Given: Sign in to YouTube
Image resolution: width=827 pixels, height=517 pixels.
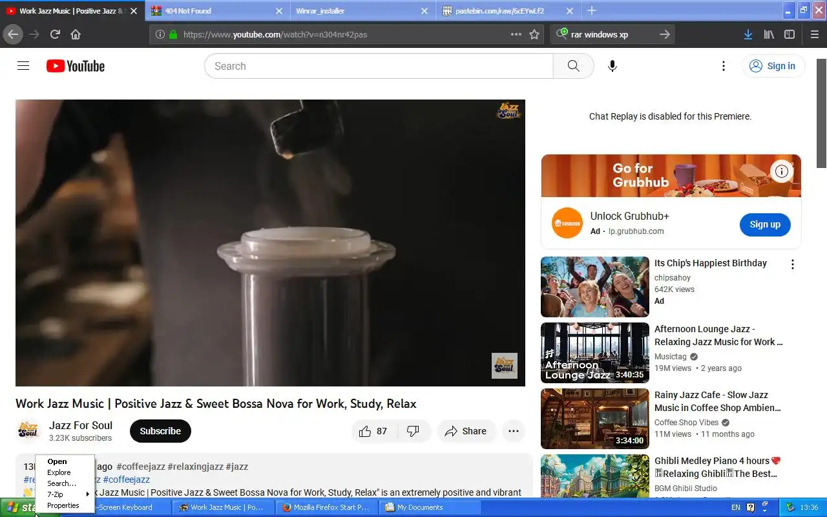Looking at the screenshot, I should (x=773, y=66).
